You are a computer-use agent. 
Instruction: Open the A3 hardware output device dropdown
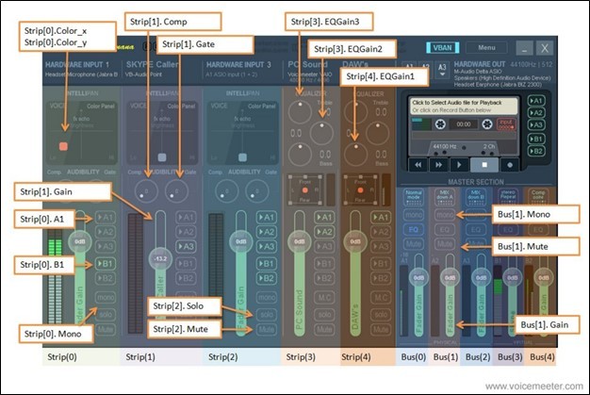pyautogui.click(x=442, y=68)
